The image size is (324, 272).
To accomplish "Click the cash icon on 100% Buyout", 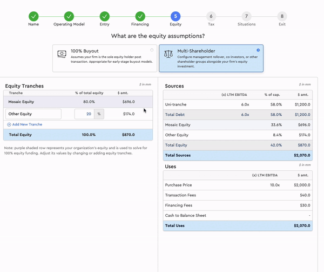I will point(62,54).
